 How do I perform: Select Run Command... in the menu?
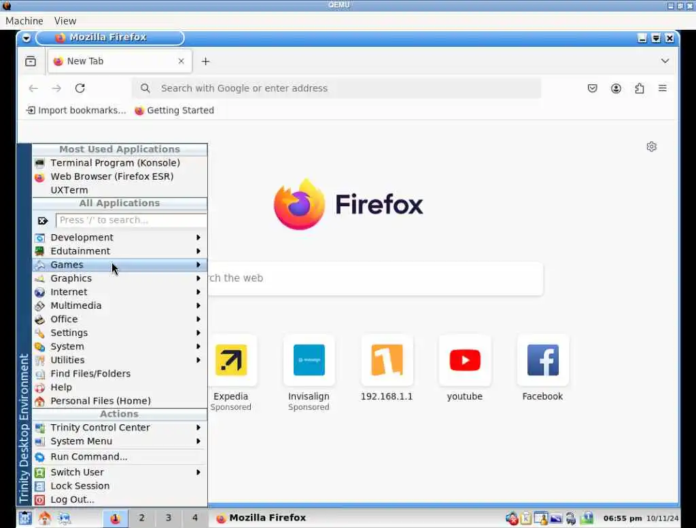click(x=119, y=457)
